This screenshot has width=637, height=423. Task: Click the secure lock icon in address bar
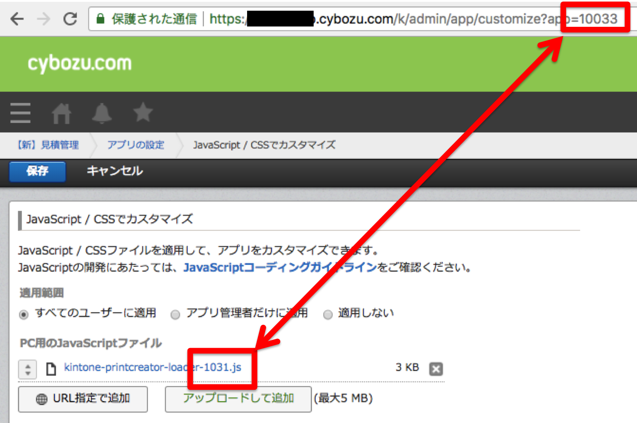(101, 19)
